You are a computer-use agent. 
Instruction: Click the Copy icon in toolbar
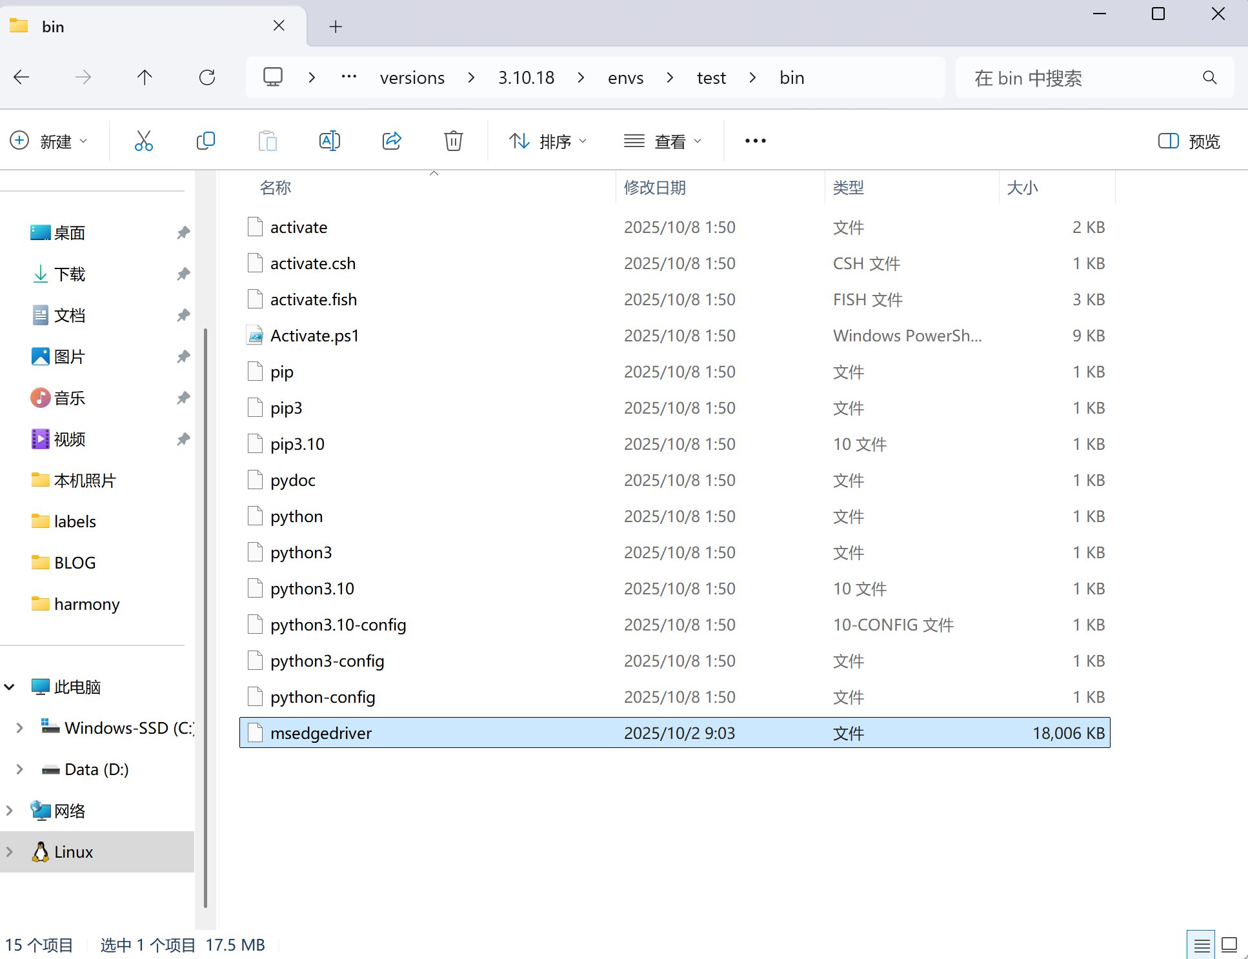point(205,141)
